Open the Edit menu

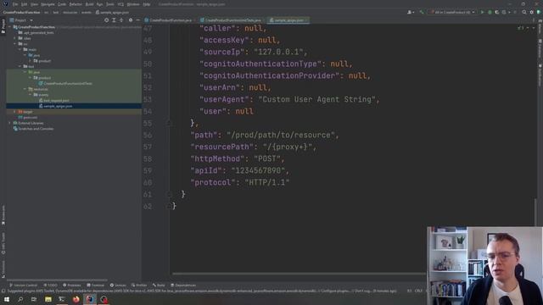click(25, 4)
